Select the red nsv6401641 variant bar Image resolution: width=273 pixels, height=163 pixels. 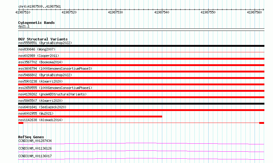click(x=141, y=110)
